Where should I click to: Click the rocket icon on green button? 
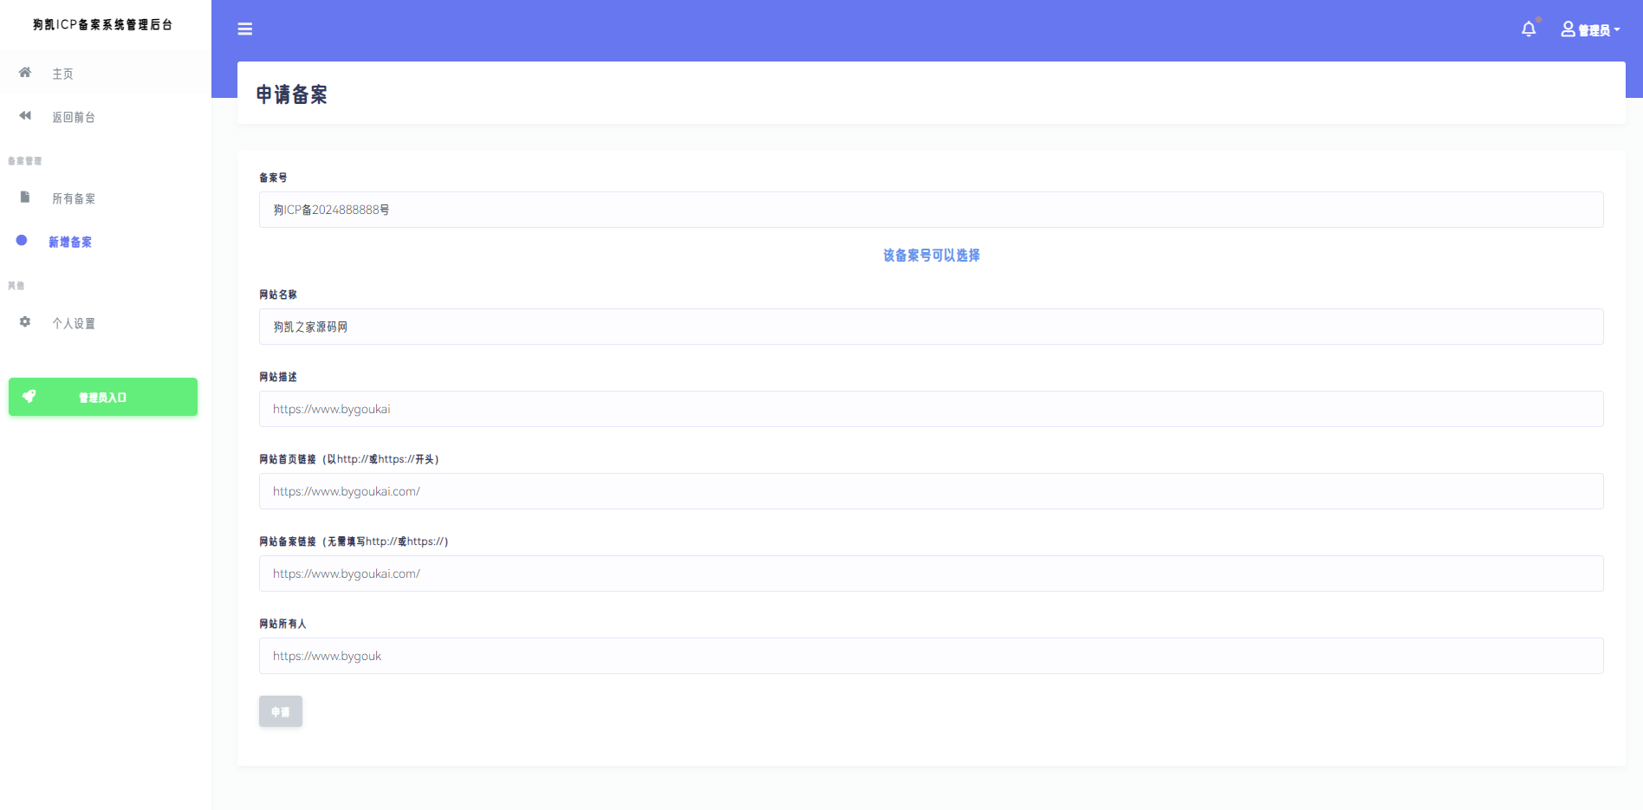(x=29, y=397)
